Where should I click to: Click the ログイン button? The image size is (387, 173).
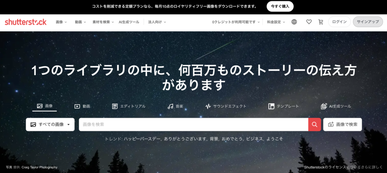coord(339,22)
